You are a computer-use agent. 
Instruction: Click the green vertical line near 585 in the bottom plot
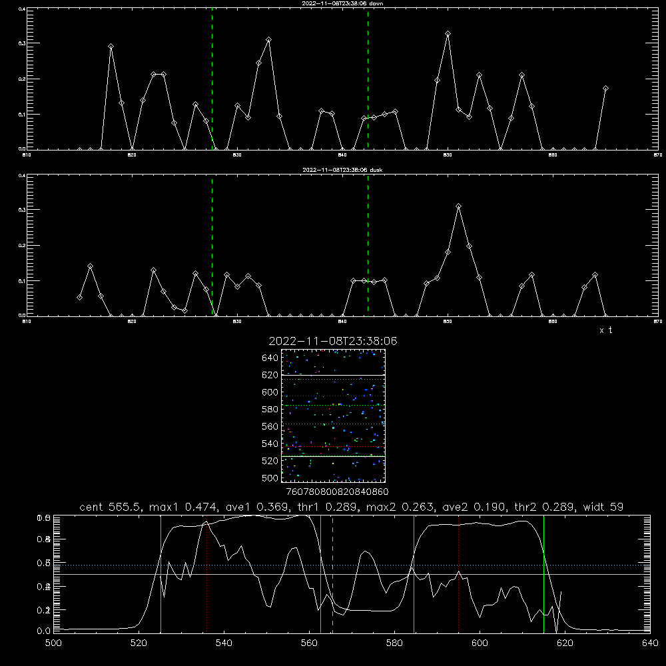click(x=414, y=574)
